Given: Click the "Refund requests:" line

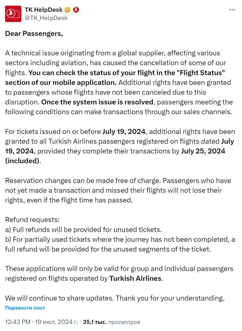Looking at the screenshot, I should 32,220.
